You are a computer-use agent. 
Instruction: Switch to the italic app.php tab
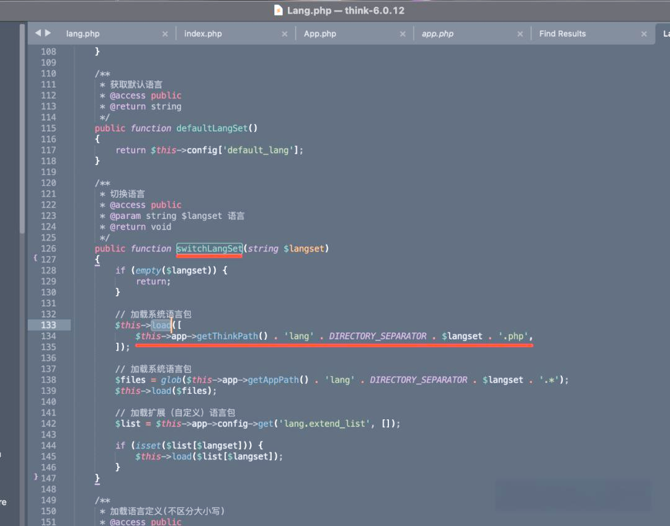(437, 33)
